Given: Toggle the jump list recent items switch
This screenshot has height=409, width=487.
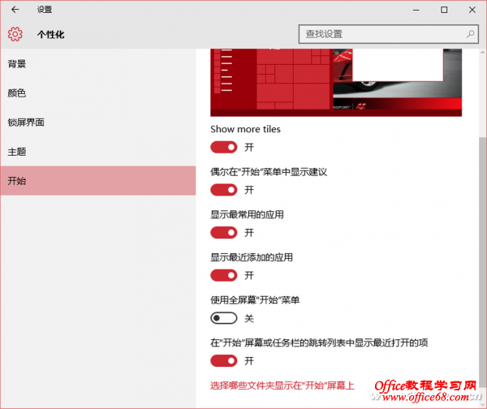Looking at the screenshot, I should (x=224, y=361).
